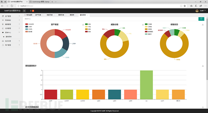Share this page from browser toolbar
This screenshot has width=208, height=113.
(x=201, y=6)
